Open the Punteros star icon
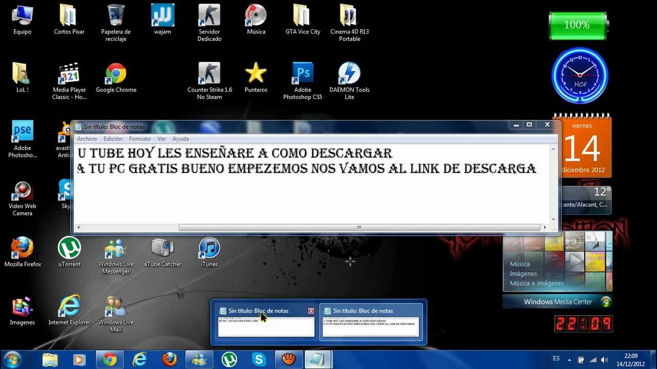The image size is (657, 369). (x=256, y=78)
